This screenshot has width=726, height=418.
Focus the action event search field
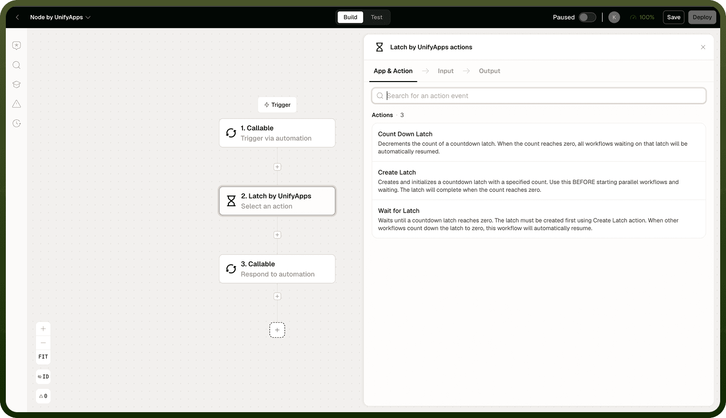(x=538, y=96)
